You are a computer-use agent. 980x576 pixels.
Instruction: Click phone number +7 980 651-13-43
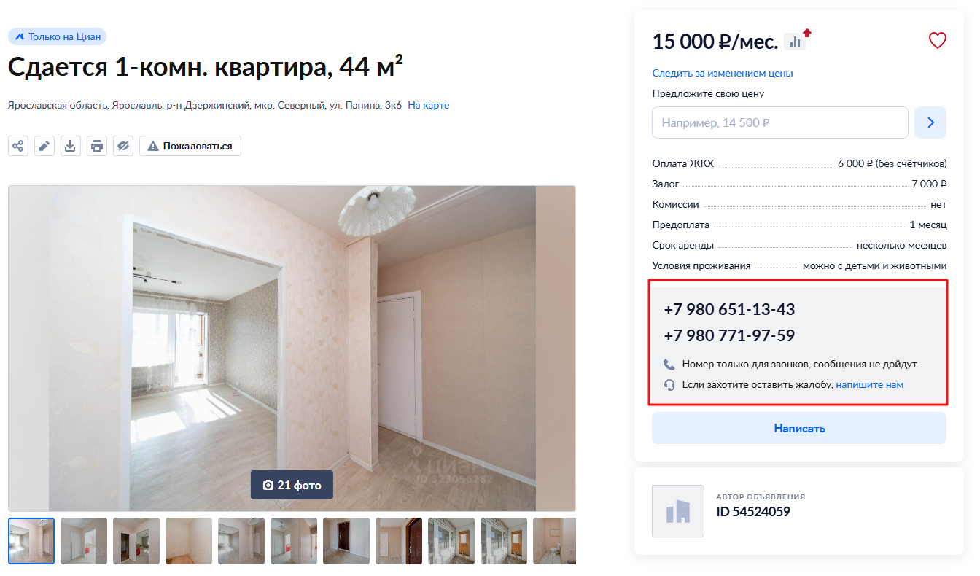click(x=729, y=309)
